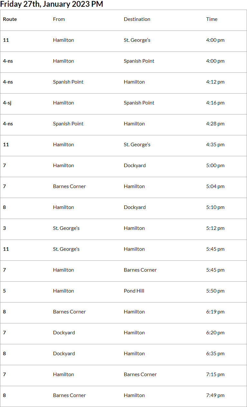Select the 5:12 pm time cell
This screenshot has width=247, height=407.
(x=215, y=228)
